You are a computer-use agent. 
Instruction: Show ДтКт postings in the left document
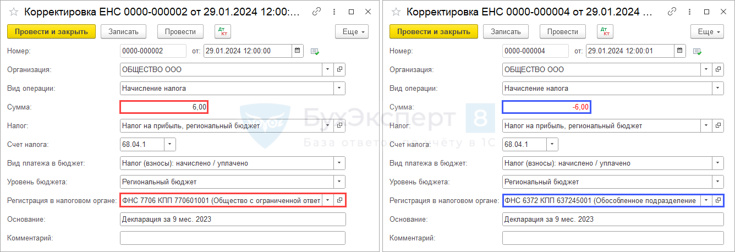coord(222,31)
